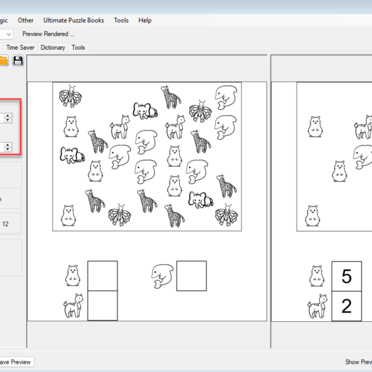This screenshot has height=372, width=372.
Task: Expand the dropdown left of Preview Rendered
Action: coord(7,34)
